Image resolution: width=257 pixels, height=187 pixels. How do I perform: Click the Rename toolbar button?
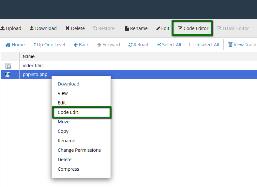[136, 28]
